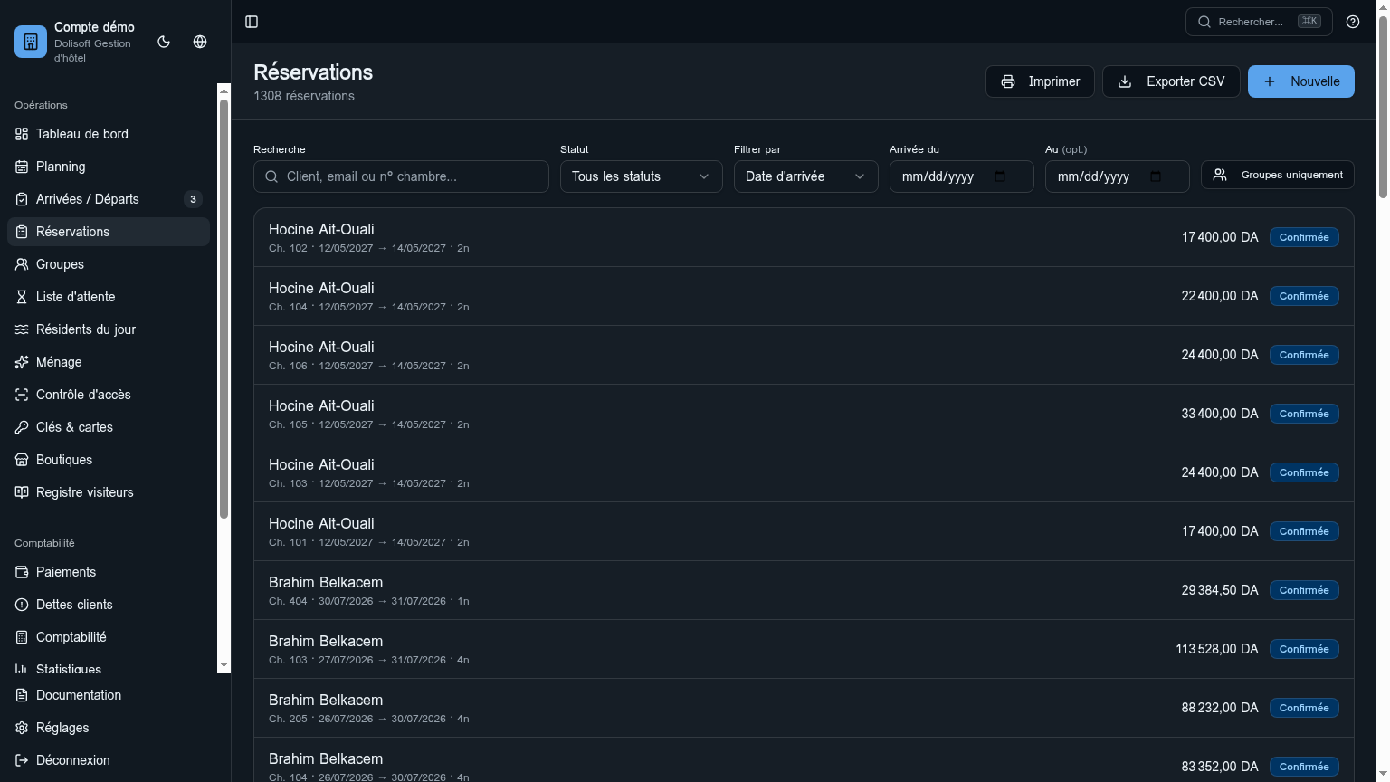Open Tous les statuts dropdown

642,176
